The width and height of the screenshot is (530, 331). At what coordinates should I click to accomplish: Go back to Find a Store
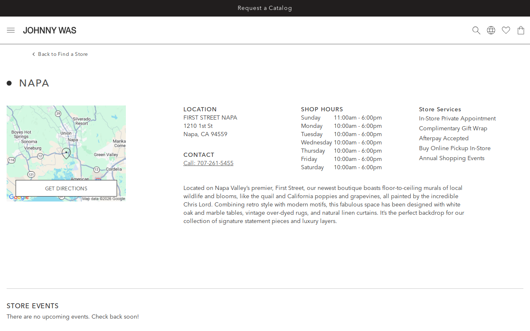[x=60, y=54]
